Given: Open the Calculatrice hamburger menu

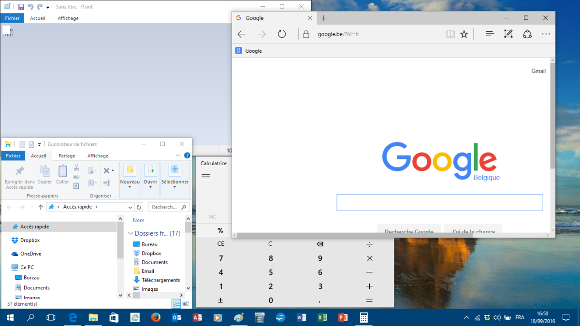Looking at the screenshot, I should (206, 177).
